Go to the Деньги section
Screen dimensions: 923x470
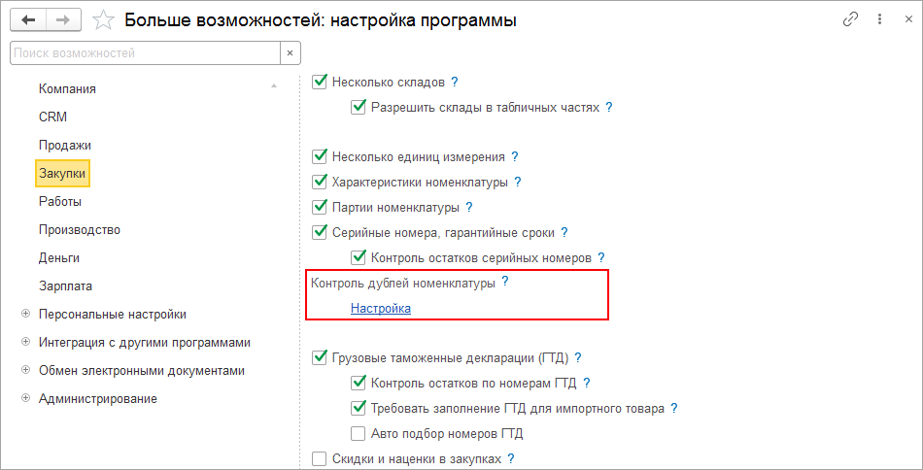point(59,257)
